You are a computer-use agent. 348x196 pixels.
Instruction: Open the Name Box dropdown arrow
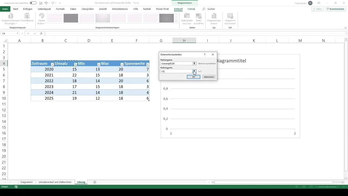pyautogui.click(x=17, y=33)
